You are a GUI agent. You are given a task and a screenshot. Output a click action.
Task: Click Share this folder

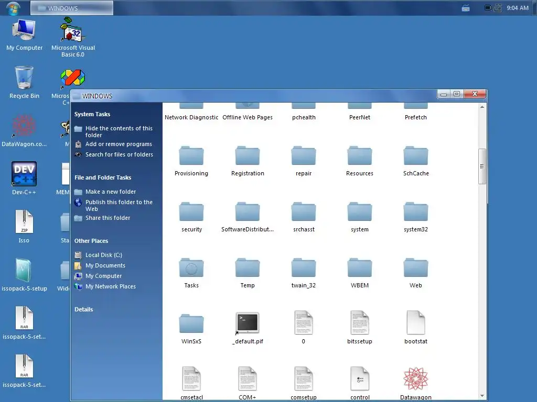[108, 218]
